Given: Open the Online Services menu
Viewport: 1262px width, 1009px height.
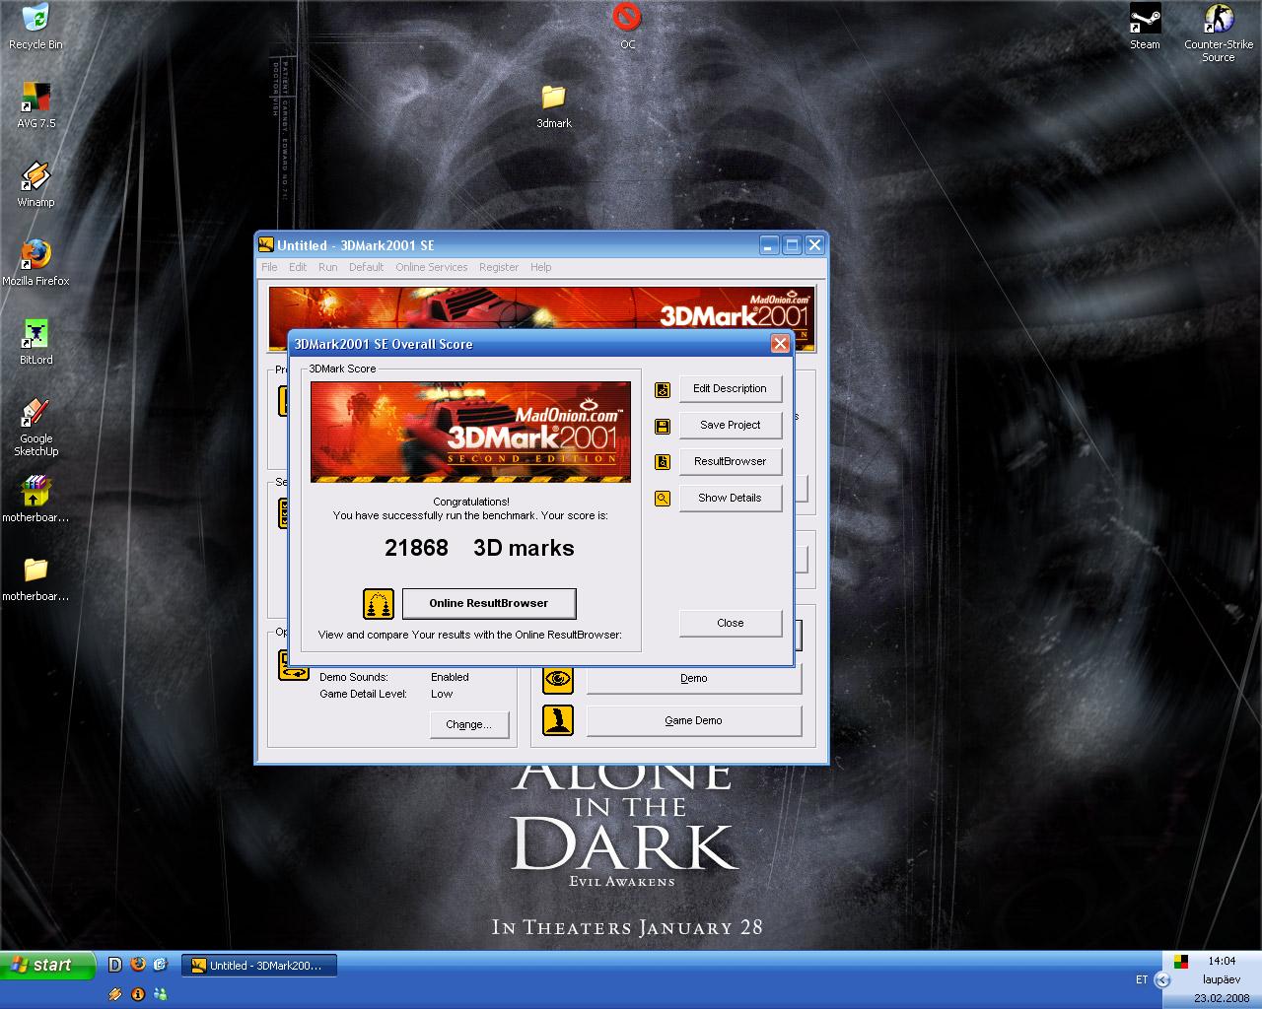Looking at the screenshot, I should click(432, 267).
